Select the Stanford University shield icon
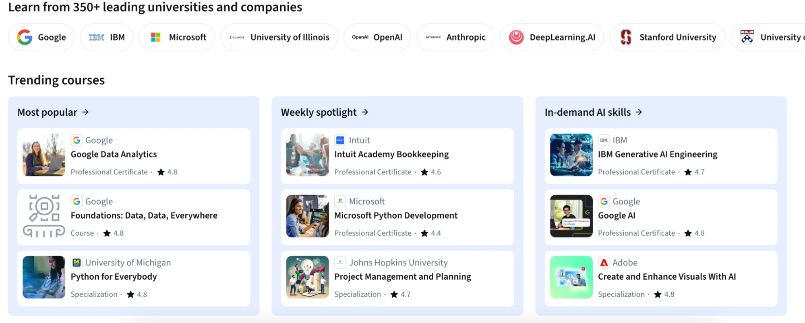 pos(625,37)
